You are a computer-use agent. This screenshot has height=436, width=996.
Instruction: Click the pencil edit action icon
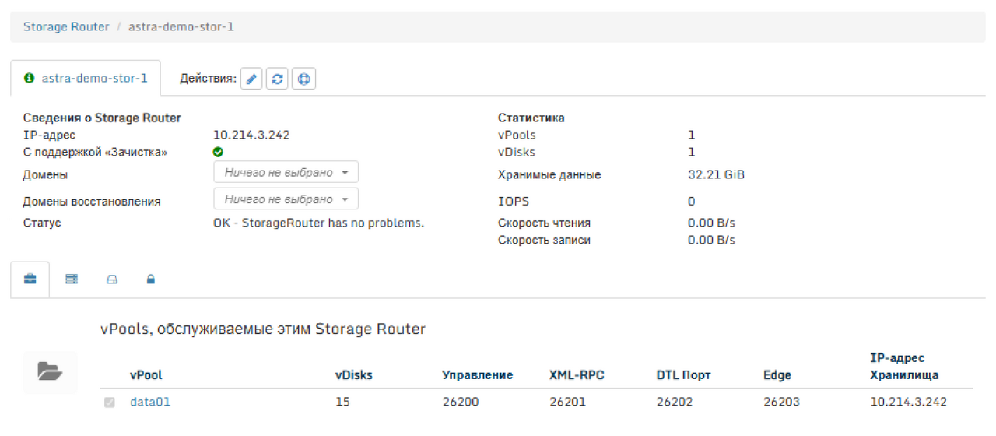click(251, 79)
